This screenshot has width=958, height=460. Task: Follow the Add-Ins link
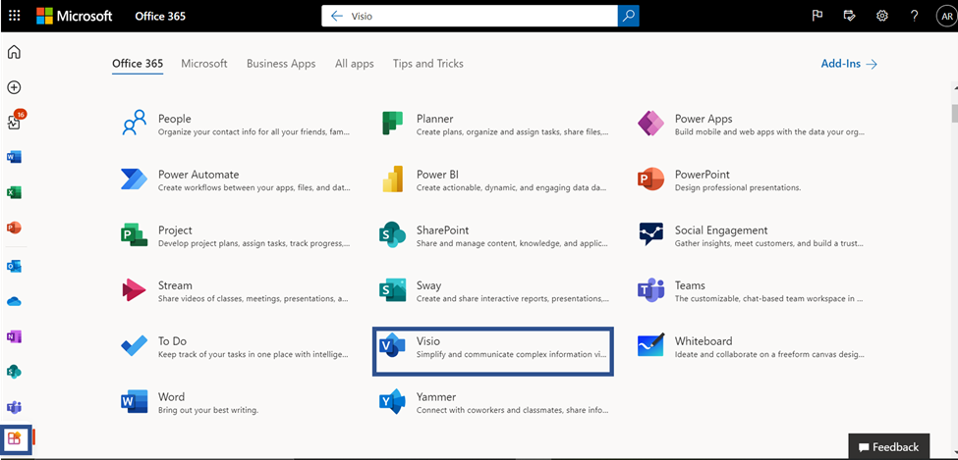(849, 64)
